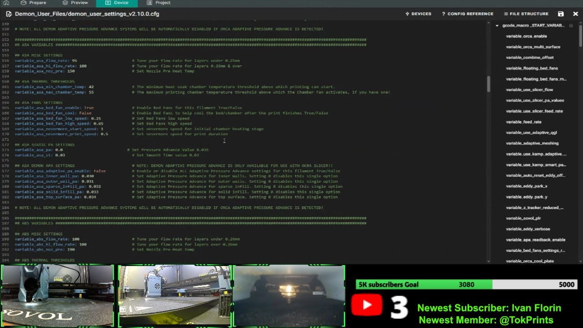The height and width of the screenshot is (328, 583).
Task: Jump to variable_use_adaptive_qgl
Action: (531, 133)
